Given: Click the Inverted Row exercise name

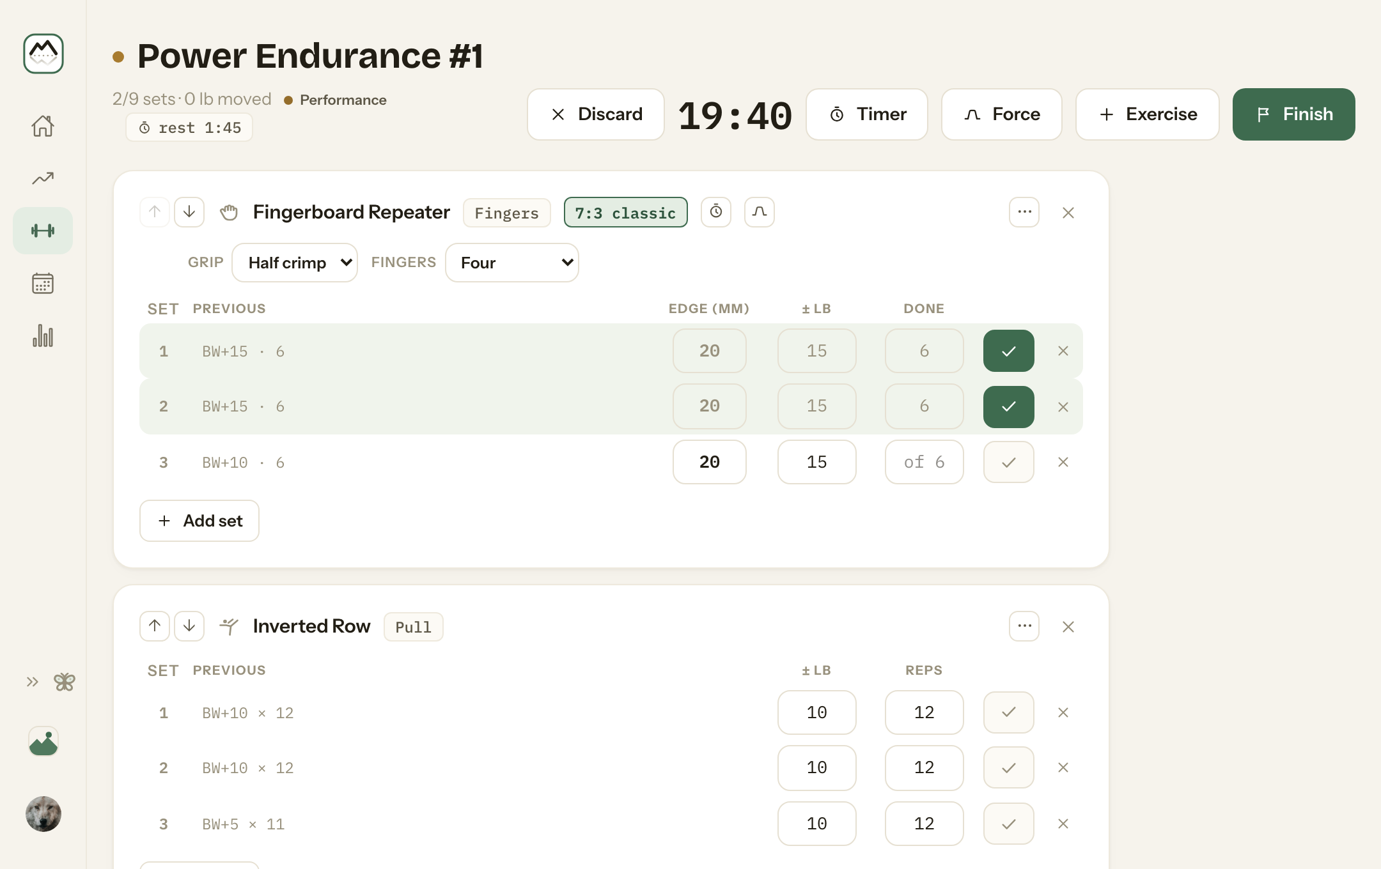Looking at the screenshot, I should (312, 626).
